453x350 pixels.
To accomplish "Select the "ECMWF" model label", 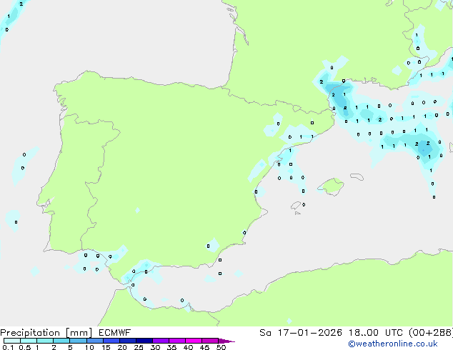I will pos(115,333).
